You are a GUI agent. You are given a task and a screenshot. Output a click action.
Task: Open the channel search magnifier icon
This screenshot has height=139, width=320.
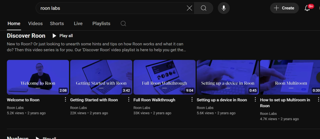coord(123,24)
